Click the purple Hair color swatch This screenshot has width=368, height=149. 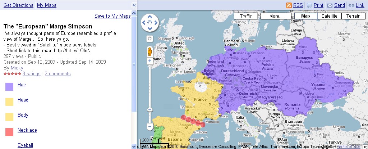tap(9, 87)
